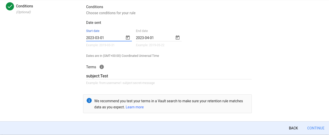Click the Terms section label
Viewport: 329px width, 135px height.
(x=91, y=67)
